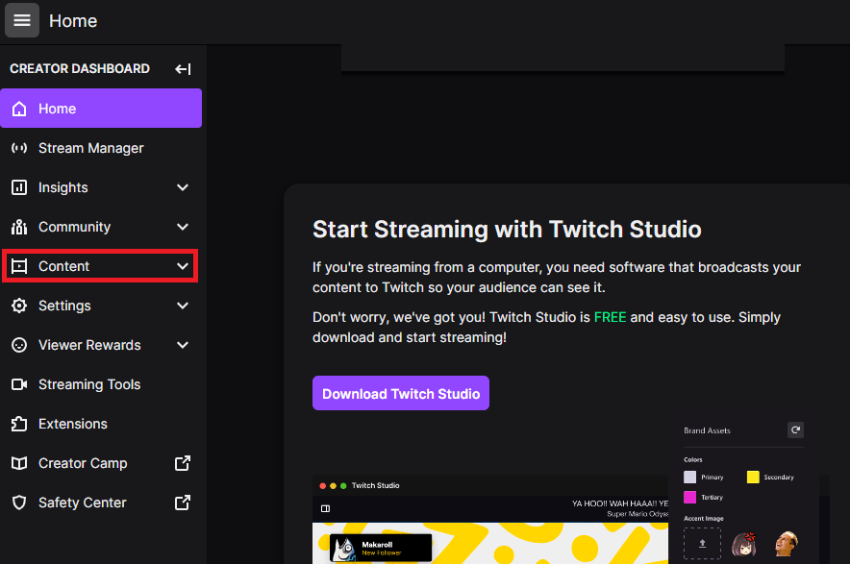The width and height of the screenshot is (850, 564).
Task: Click the Home house icon
Action: 19,109
